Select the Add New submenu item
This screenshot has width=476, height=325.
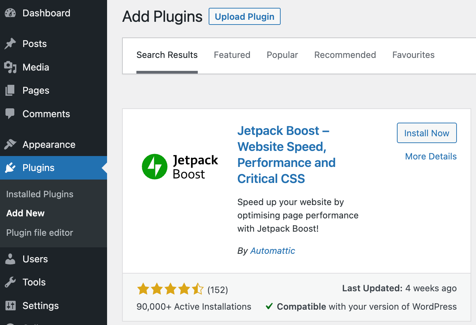[26, 213]
